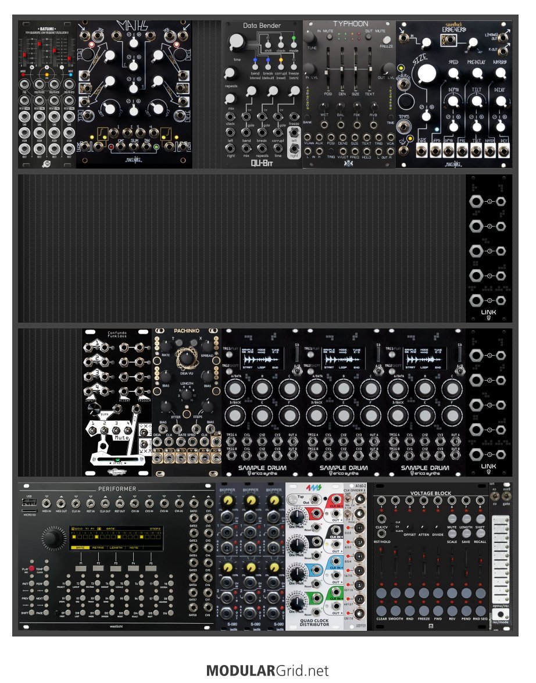Click the CLK OUT jack on Per|former

[x=105, y=504]
